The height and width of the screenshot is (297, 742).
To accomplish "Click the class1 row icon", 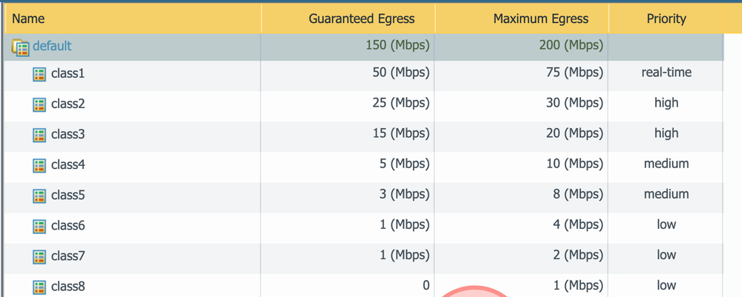I will (x=39, y=75).
